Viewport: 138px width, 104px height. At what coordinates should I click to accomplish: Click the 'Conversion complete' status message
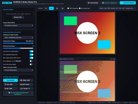point(57,102)
